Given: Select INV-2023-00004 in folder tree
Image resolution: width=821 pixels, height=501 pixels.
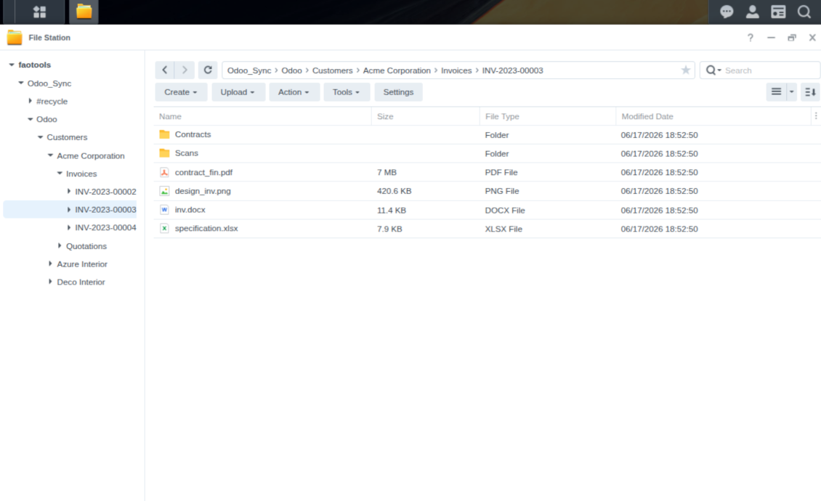Looking at the screenshot, I should pyautogui.click(x=105, y=228).
